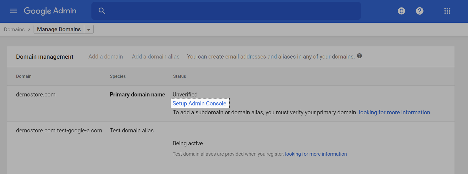Open Setup Admin Console link
This screenshot has height=174, width=468.
pos(199,103)
